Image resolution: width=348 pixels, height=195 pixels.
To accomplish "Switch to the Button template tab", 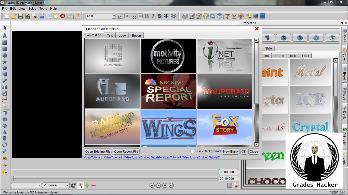I will pos(136,35).
